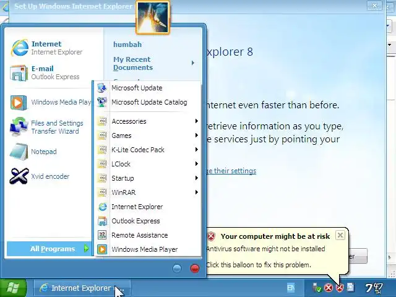The height and width of the screenshot is (297, 396).
Task: Click the user account space shuttle picture
Action: (153, 17)
